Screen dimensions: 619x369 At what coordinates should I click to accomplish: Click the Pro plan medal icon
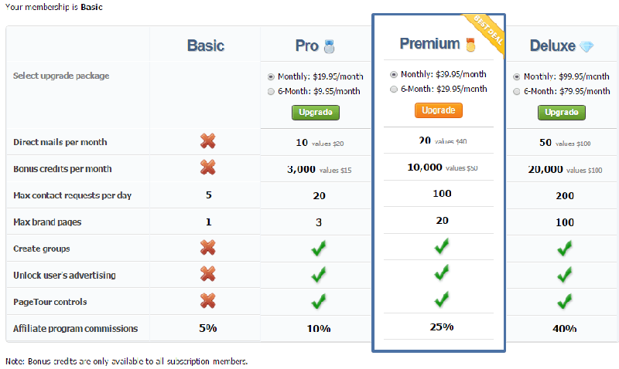329,46
